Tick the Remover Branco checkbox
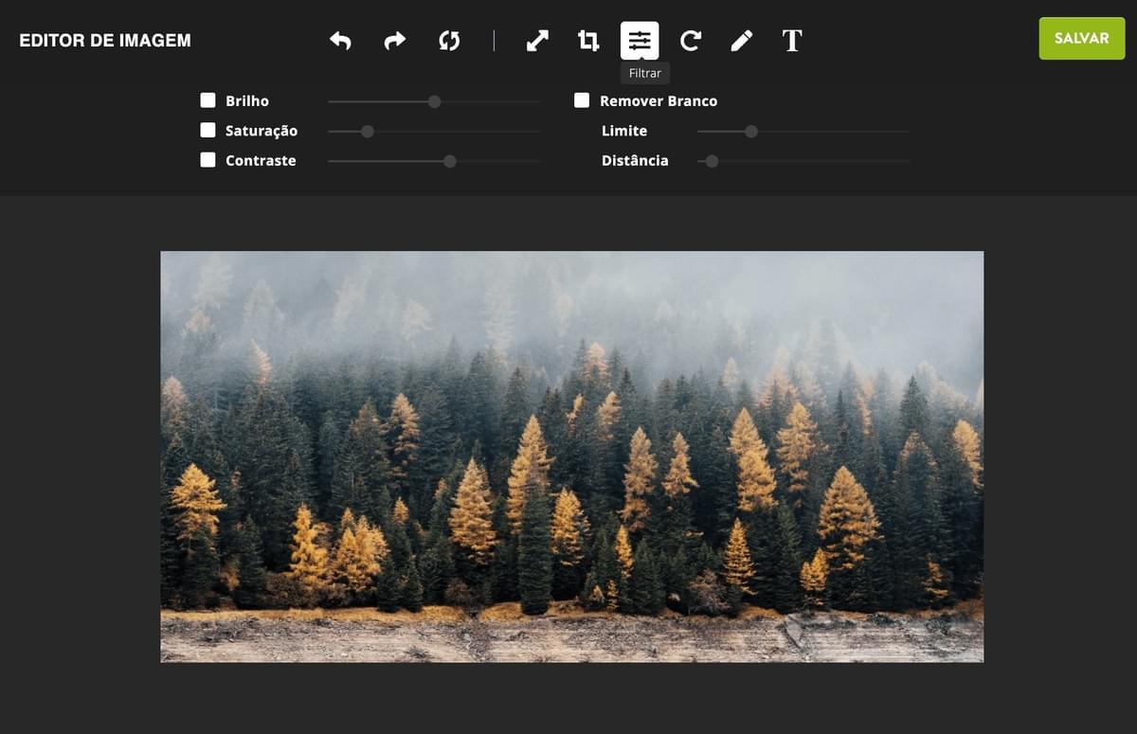The height and width of the screenshot is (734, 1137). 582,100
